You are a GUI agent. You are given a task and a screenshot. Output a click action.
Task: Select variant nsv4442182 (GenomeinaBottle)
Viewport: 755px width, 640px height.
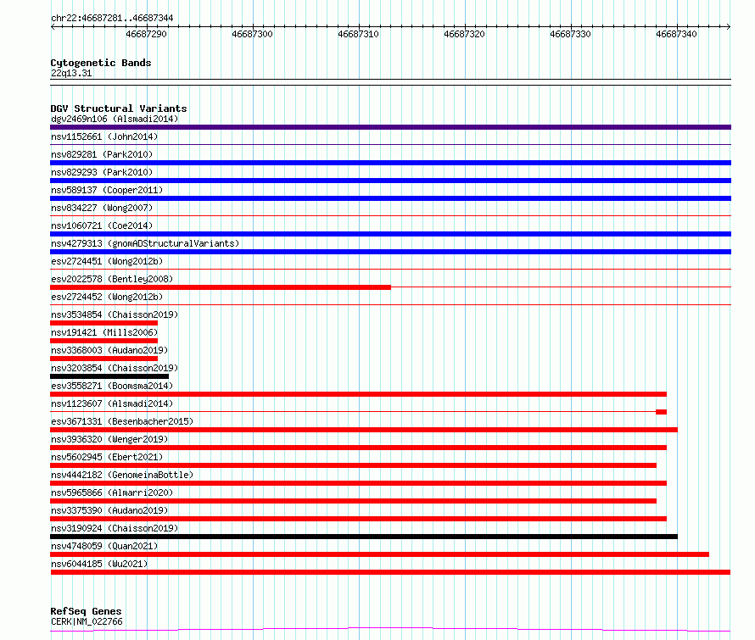coord(122,475)
